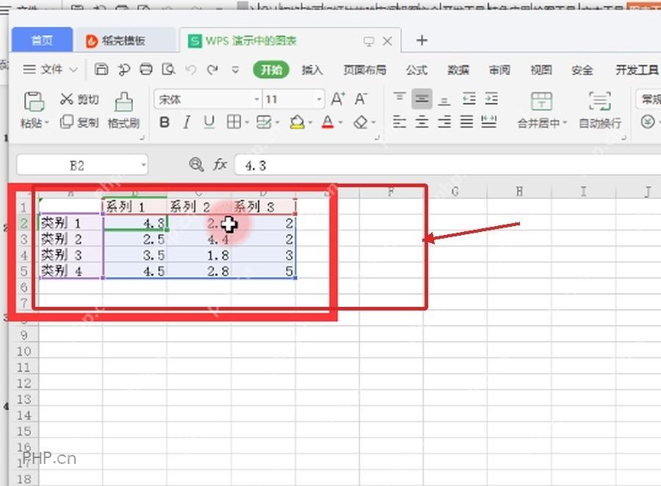Toggle auto wrap text (自动换行)

pyautogui.click(x=600, y=109)
